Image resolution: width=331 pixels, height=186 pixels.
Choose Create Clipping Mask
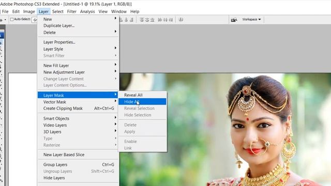(78, 109)
